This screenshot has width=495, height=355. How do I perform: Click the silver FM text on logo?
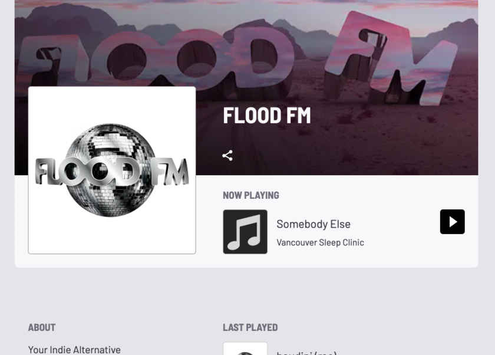(170, 172)
